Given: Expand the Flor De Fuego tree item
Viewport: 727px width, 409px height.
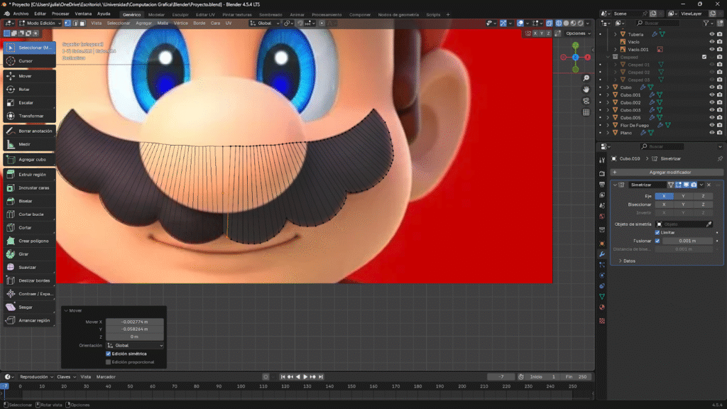Looking at the screenshot, I should [608, 125].
